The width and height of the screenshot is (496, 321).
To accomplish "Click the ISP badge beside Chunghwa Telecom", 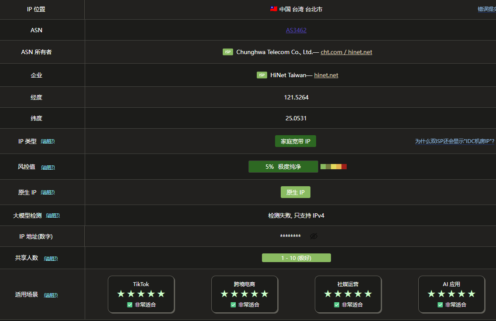I will (x=228, y=52).
